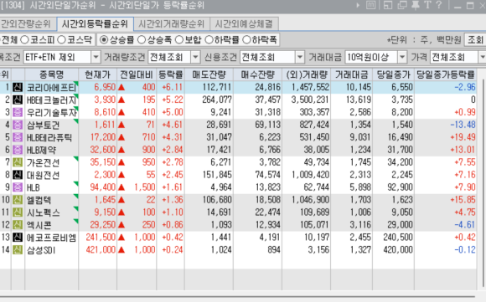Select the 코스닥 radio button
This screenshot has width=486, height=302.
pyautogui.click(x=62, y=39)
